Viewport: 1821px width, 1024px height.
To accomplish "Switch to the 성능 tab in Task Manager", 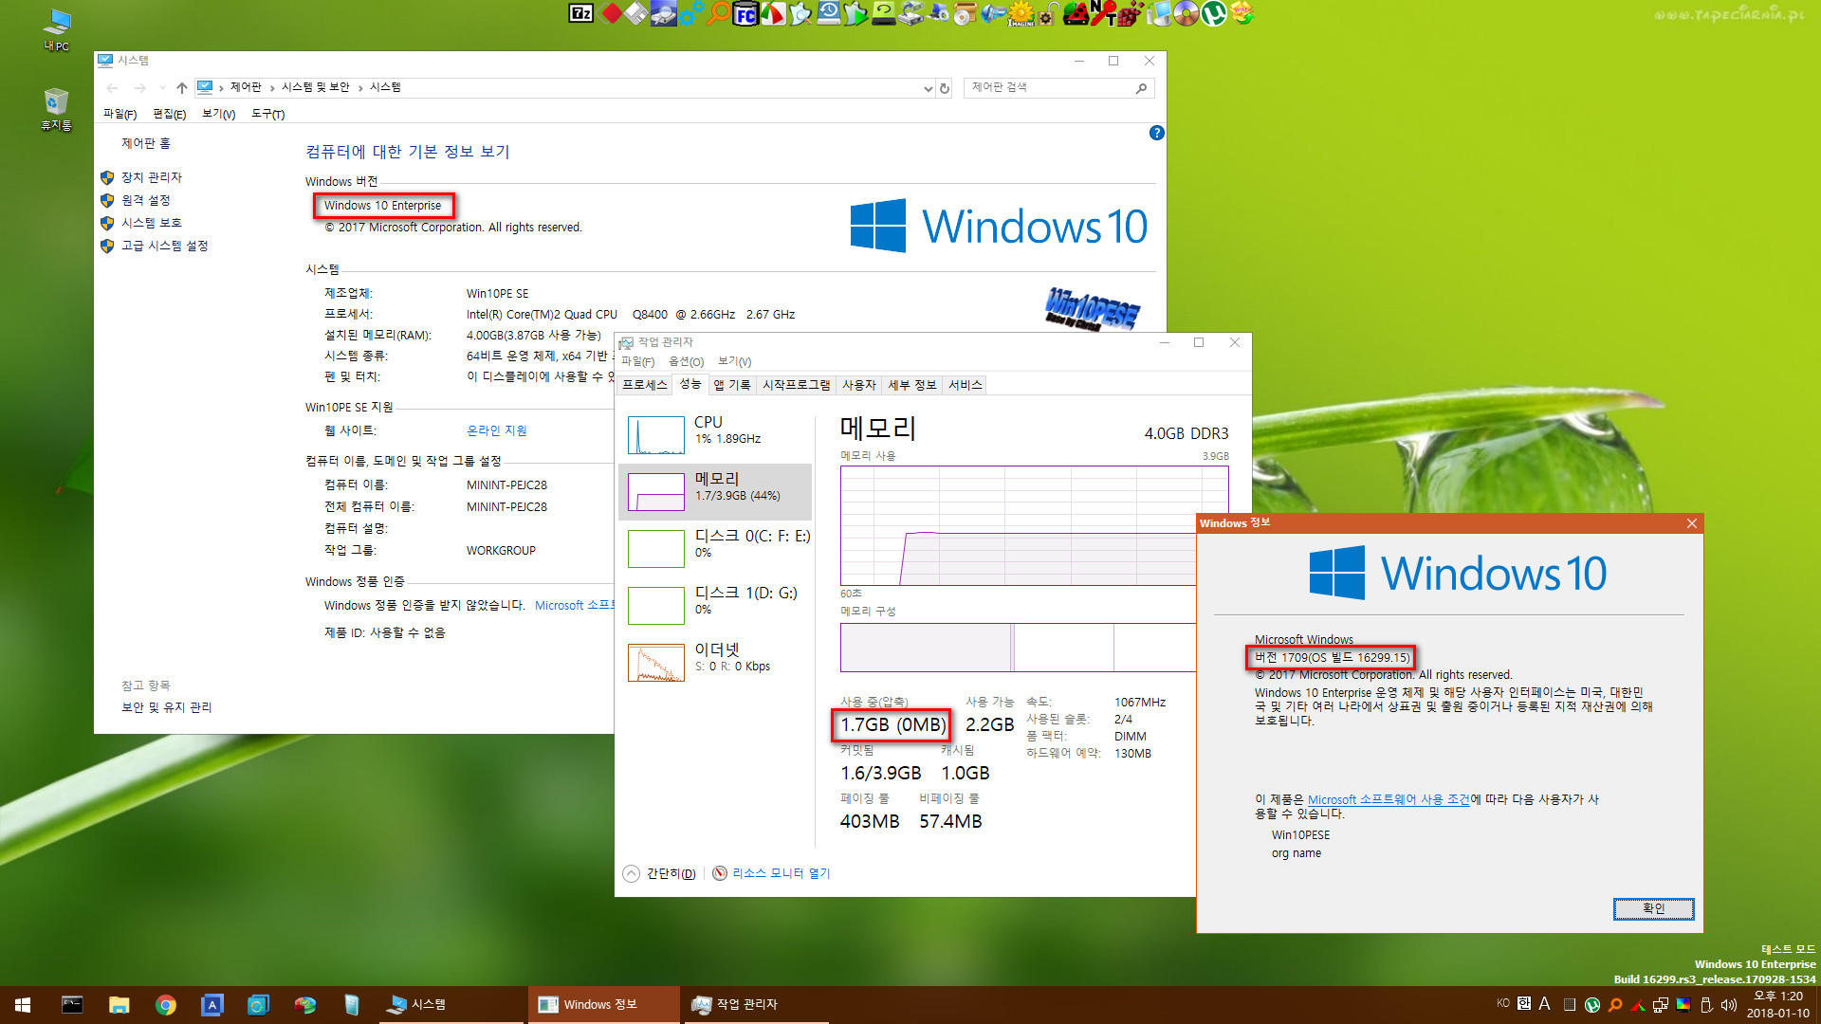I will click(x=695, y=384).
